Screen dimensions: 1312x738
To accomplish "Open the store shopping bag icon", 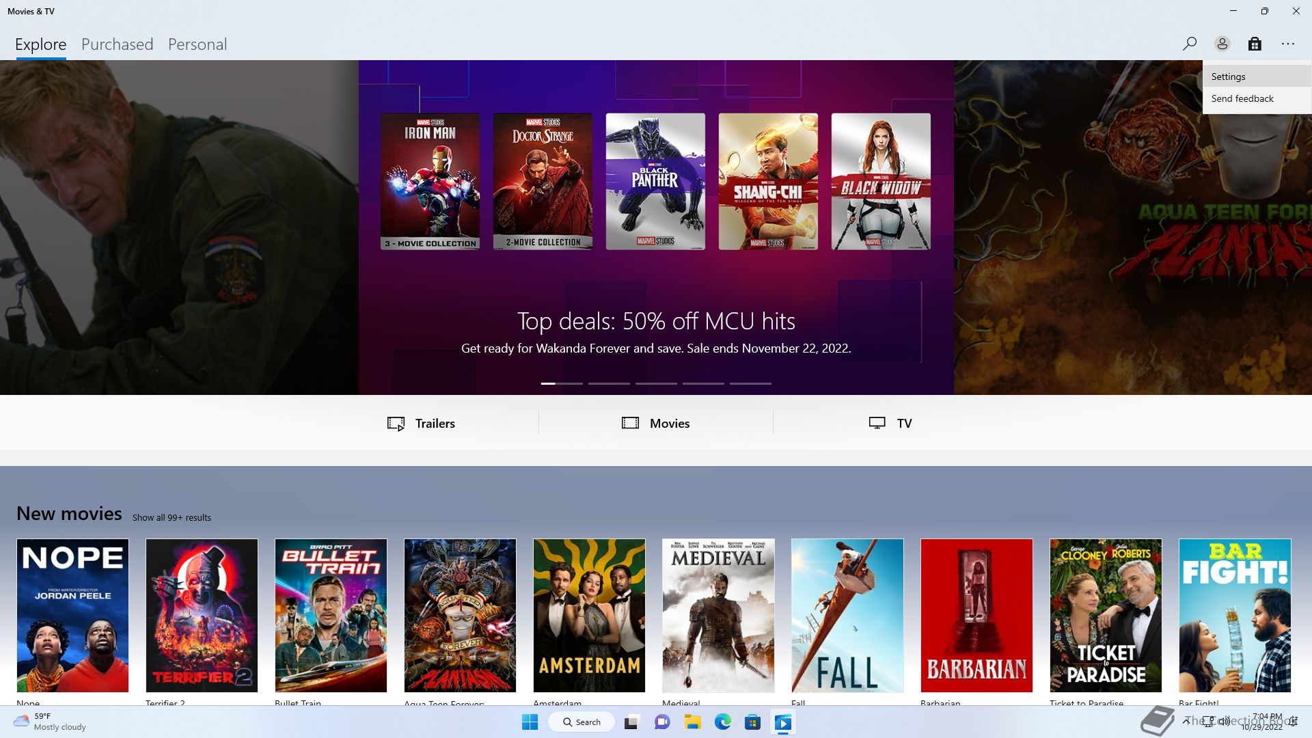I will (1255, 44).
